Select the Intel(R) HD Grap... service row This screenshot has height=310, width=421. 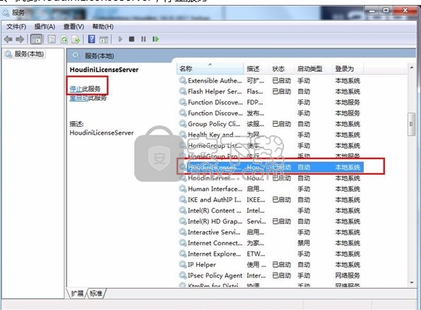[270, 221]
